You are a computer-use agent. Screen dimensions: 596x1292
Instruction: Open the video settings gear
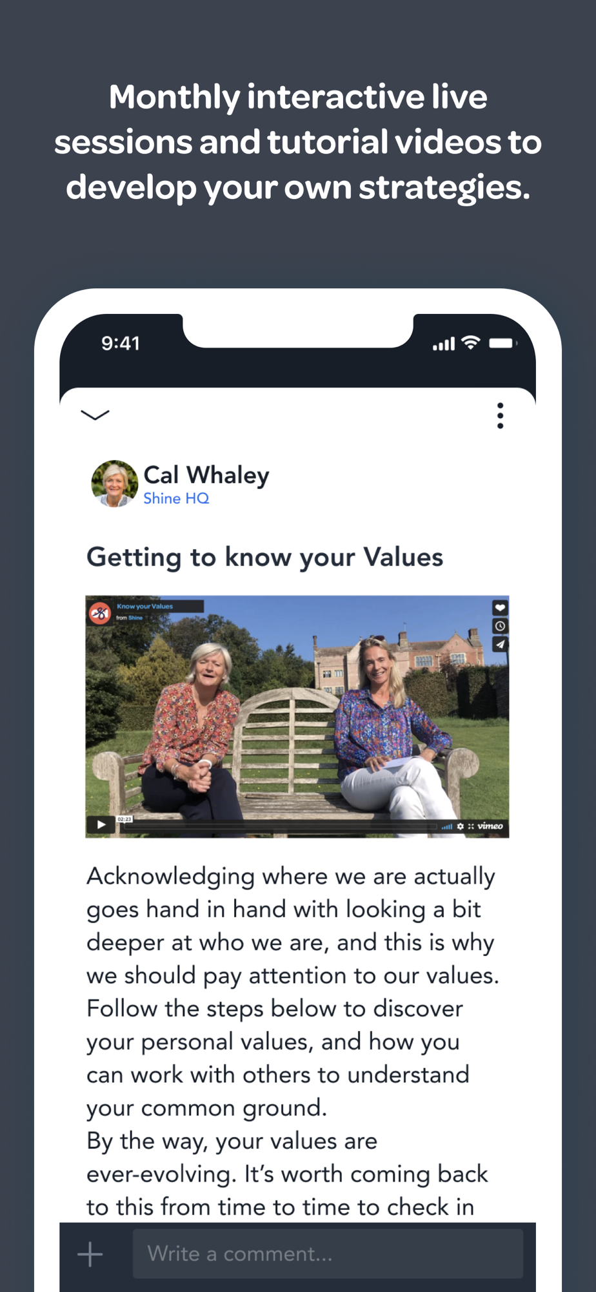pyautogui.click(x=461, y=826)
